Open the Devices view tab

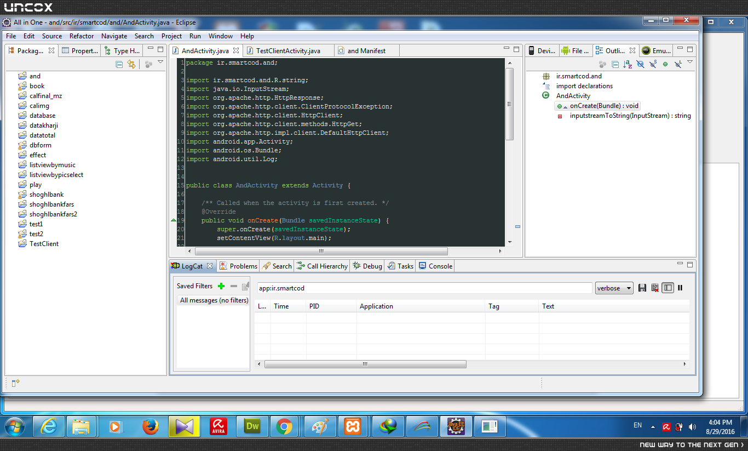(x=541, y=50)
